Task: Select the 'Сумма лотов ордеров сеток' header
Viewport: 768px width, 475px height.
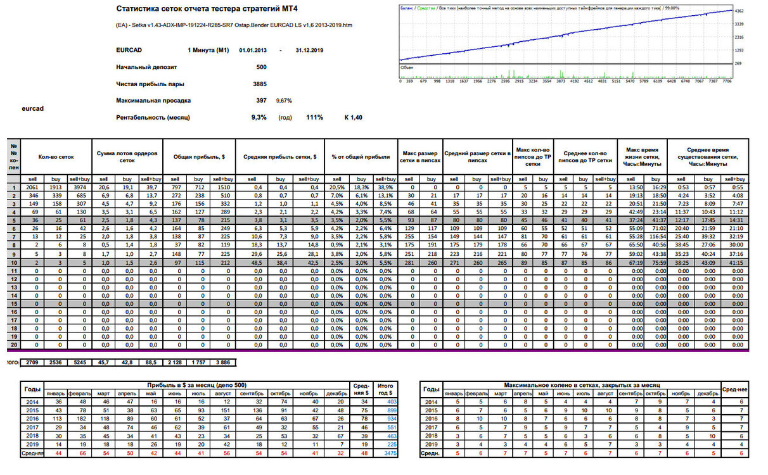Action: (127, 157)
